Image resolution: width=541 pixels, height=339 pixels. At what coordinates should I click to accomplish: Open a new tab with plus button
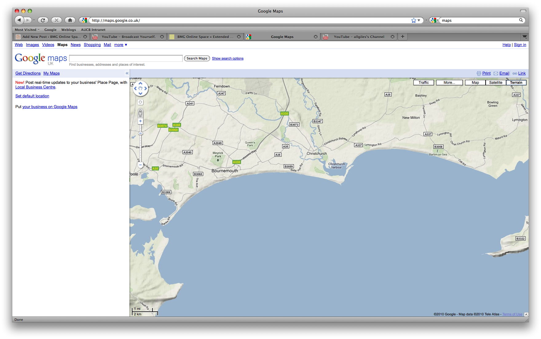coord(402,37)
